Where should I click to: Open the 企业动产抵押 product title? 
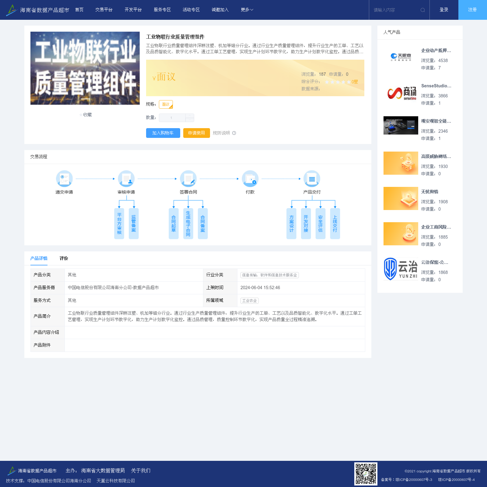[x=436, y=51]
